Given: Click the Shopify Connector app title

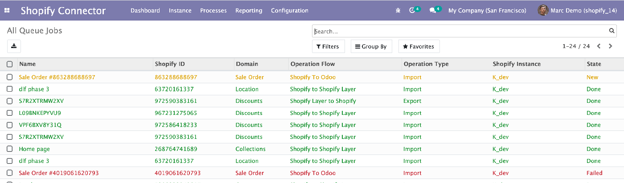Looking at the screenshot, I should 63,11.
